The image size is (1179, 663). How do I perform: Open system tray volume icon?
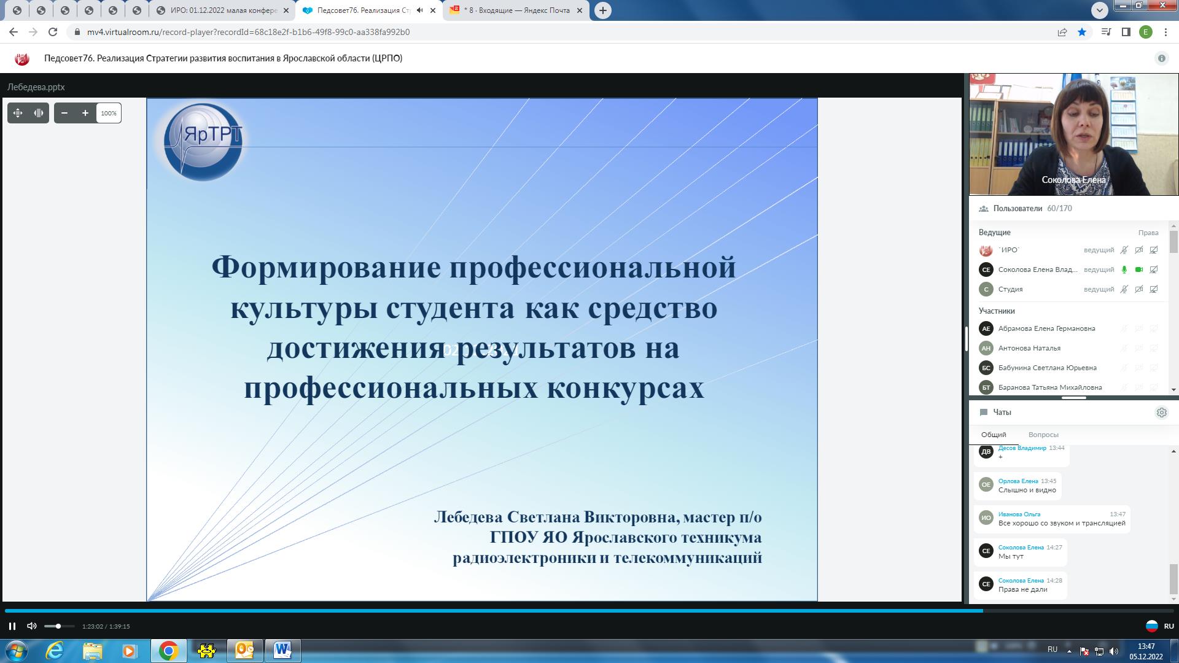(1114, 651)
